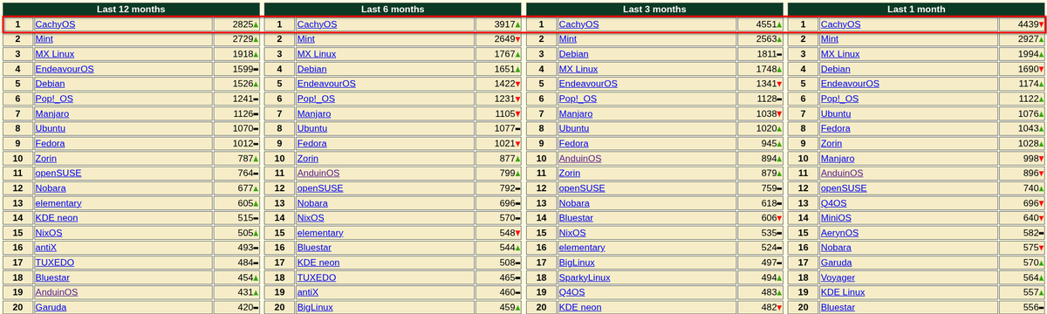The width and height of the screenshot is (1047, 314).
Task: Select the 1651 hits value for Debian
Action: 504,69
